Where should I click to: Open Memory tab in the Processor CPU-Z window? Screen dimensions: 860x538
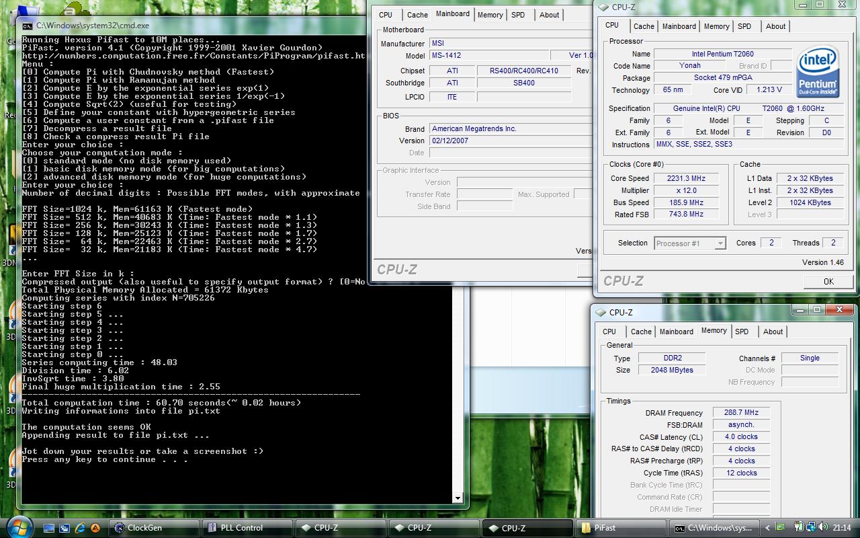point(717,26)
